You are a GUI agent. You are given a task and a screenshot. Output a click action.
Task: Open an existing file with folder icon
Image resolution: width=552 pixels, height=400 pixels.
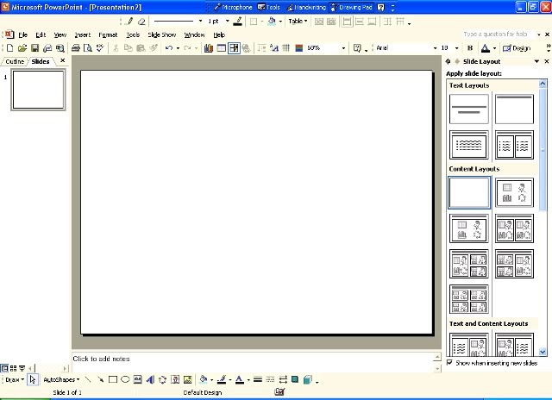22,48
